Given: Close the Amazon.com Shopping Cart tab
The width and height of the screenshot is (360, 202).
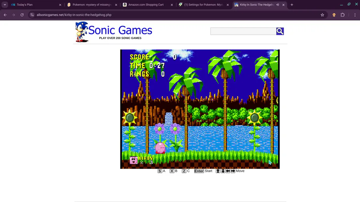Looking at the screenshot, I should pyautogui.click(x=172, y=5).
